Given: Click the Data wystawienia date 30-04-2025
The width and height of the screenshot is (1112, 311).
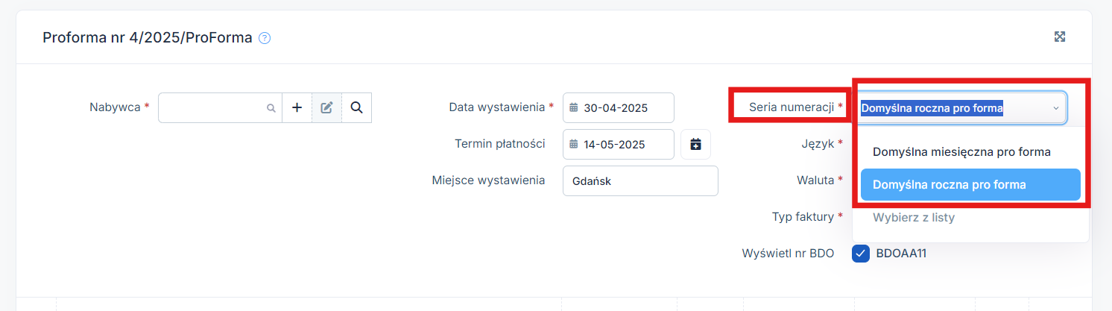Looking at the screenshot, I should (x=616, y=107).
